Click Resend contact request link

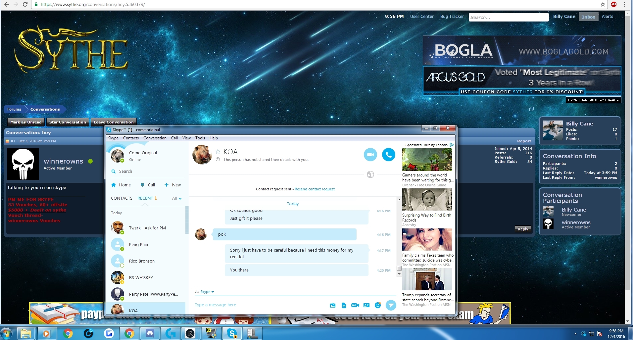pos(315,189)
